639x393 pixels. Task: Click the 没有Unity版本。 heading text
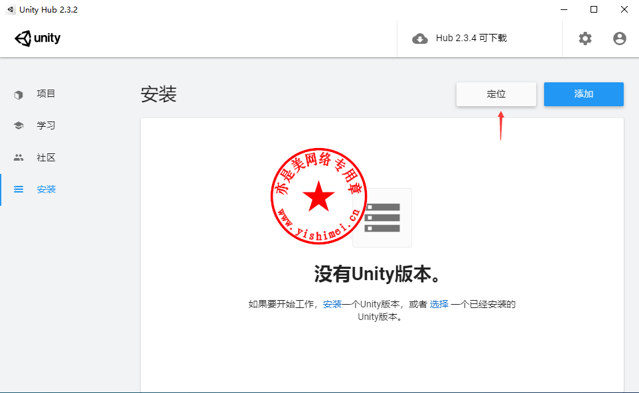(x=378, y=274)
